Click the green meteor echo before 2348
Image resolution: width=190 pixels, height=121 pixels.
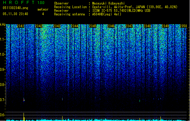coord(140,101)
